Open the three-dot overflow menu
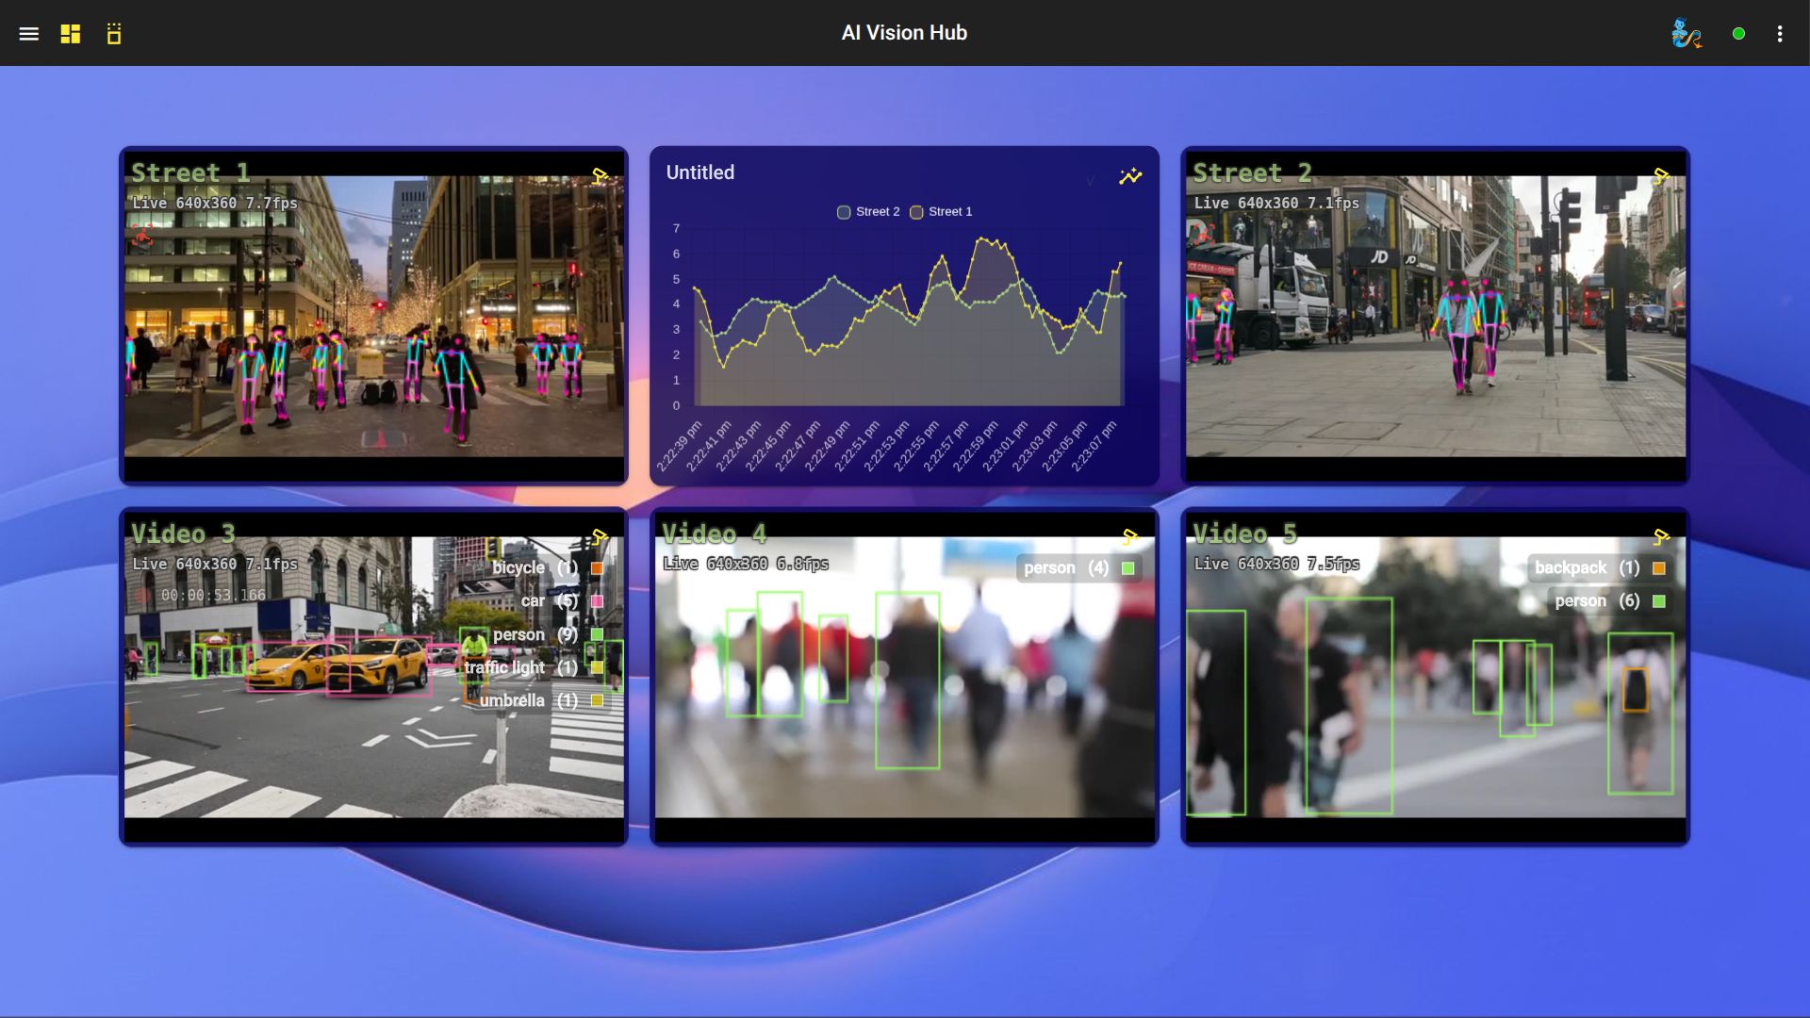The height and width of the screenshot is (1018, 1810). pyautogui.click(x=1780, y=34)
